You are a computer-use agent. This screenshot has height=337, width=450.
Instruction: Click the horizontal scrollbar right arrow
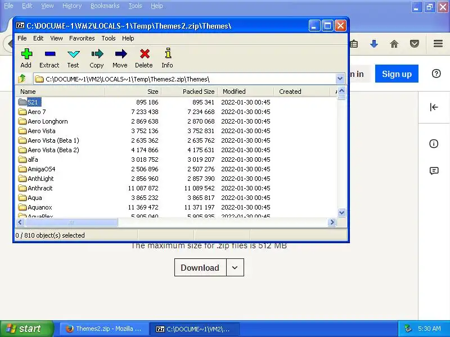pyautogui.click(x=332, y=222)
